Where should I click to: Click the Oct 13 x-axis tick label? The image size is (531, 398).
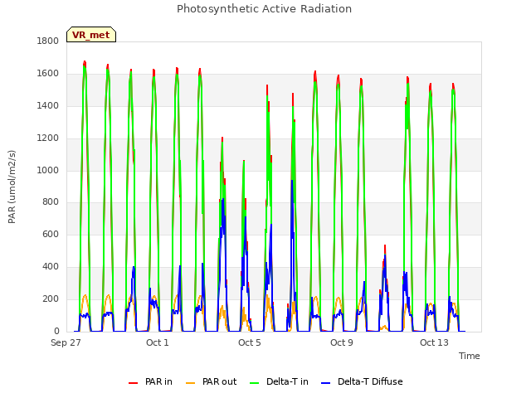pos(434,342)
